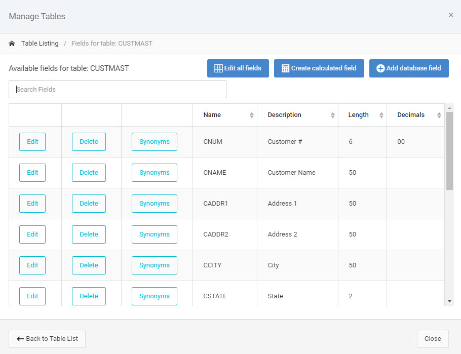Click the vertical scrollbar thumb
The width and height of the screenshot is (461, 354).
(449, 151)
